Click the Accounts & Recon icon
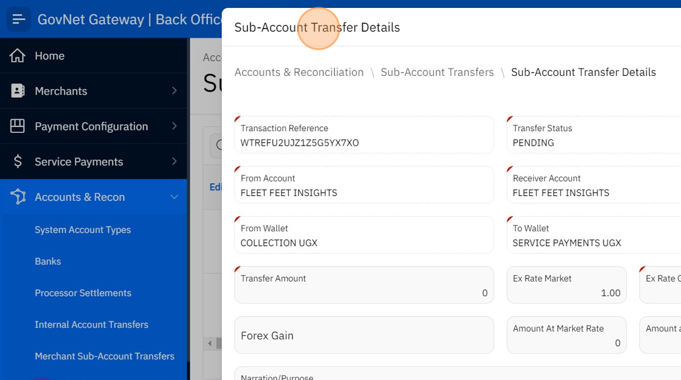Viewport: 681px width, 380px height. pyautogui.click(x=18, y=197)
